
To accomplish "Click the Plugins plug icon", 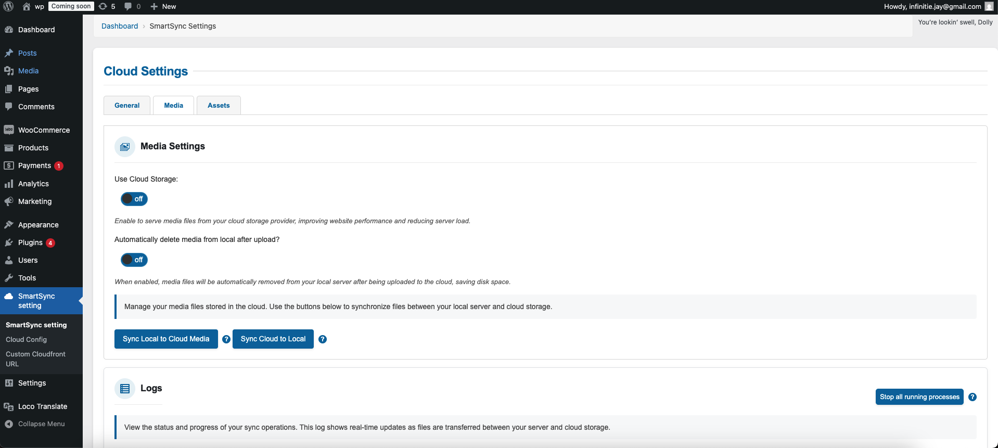I will pyautogui.click(x=9, y=242).
